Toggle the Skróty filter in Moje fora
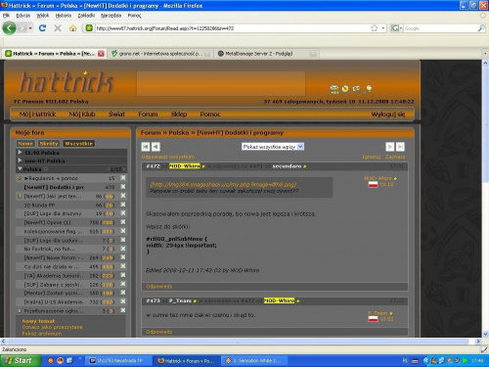This screenshot has height=367, width=489. (x=49, y=144)
